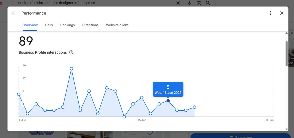Viewport: 294px width, 138px height.
Task: Select the Bookings tab
Action: click(x=68, y=25)
